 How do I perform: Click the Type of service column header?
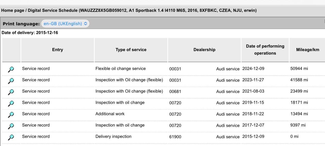131,50
